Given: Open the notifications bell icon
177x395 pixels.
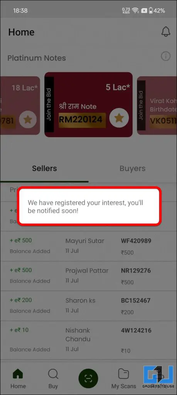Looking at the screenshot, I should (x=166, y=32).
